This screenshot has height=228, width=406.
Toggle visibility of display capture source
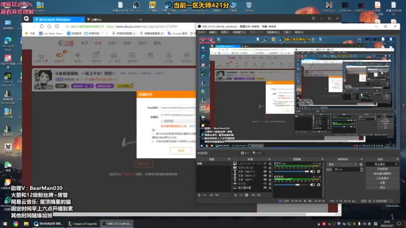pyautogui.click(x=265, y=187)
